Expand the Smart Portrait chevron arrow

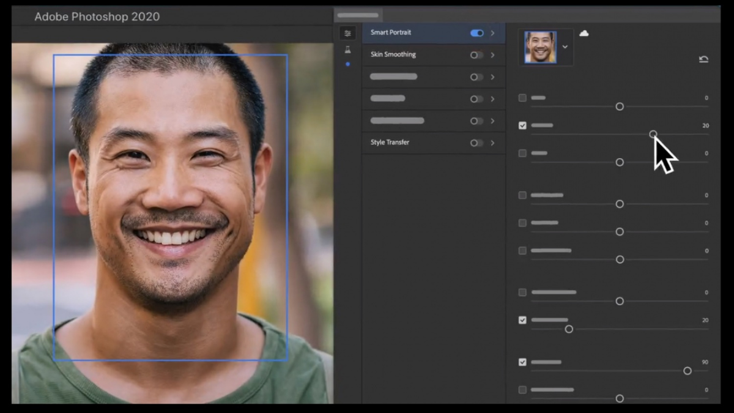(x=492, y=33)
